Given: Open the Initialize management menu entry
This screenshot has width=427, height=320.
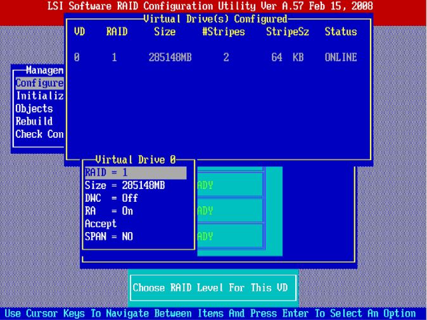Looking at the screenshot, I should 40,95.
